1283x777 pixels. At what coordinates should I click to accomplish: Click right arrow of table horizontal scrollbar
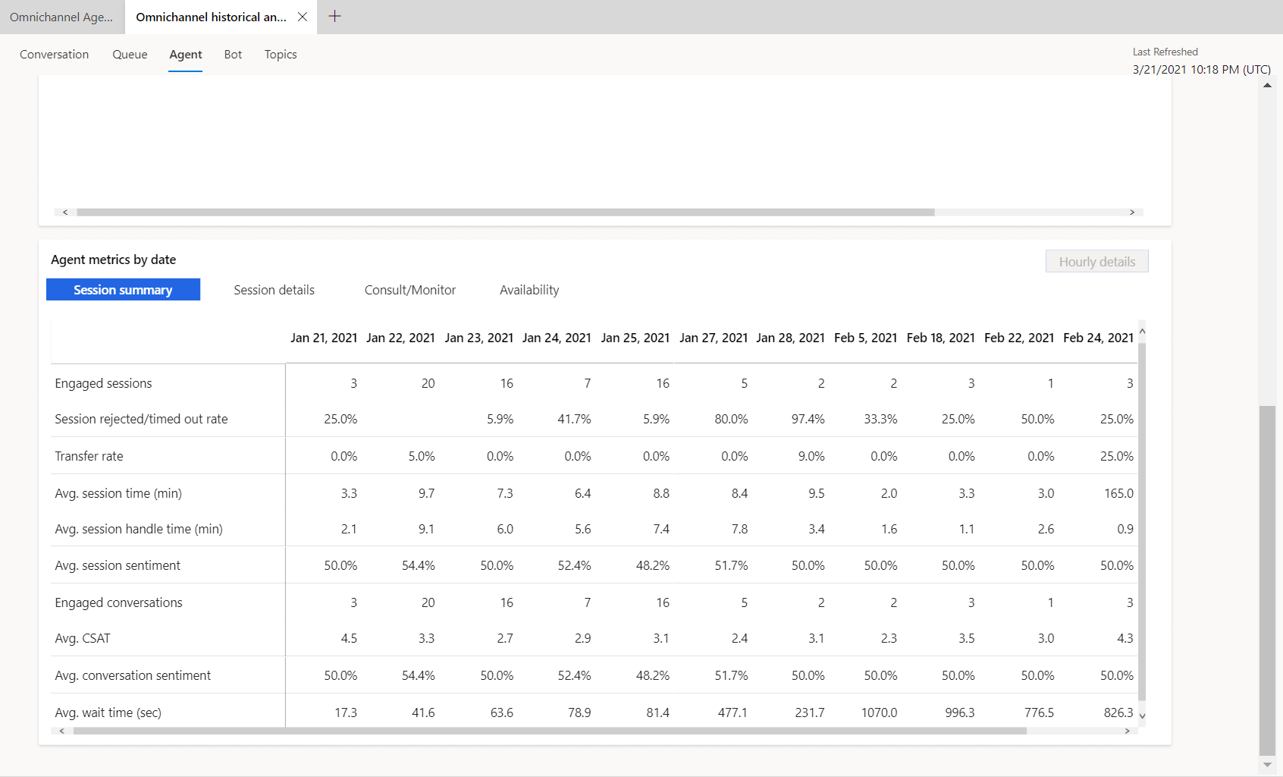pyautogui.click(x=1128, y=731)
